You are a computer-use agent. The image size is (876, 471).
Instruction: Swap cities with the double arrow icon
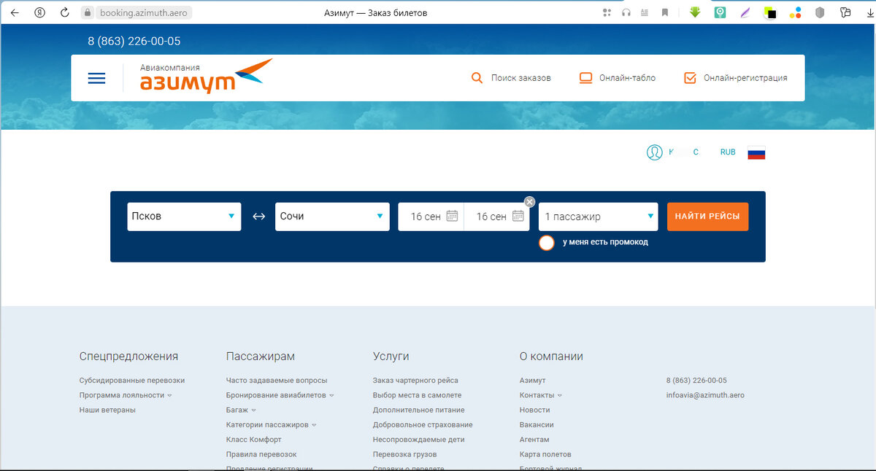[258, 217]
